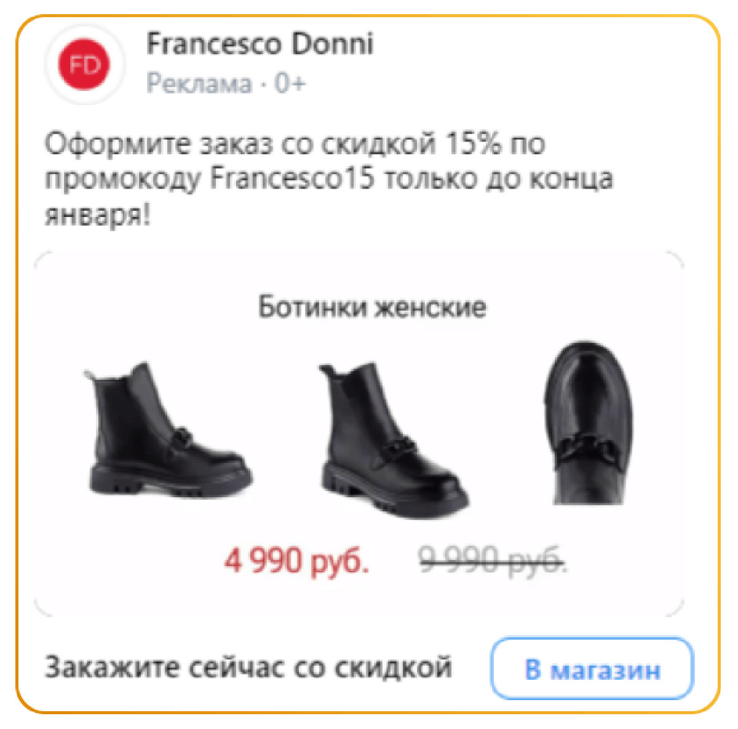The width and height of the screenshot is (738, 729).
Task: Open the top-view boot toe photo
Action: [587, 423]
